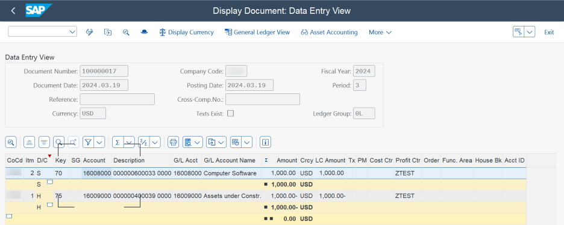Go back using the header arrow

point(13,11)
